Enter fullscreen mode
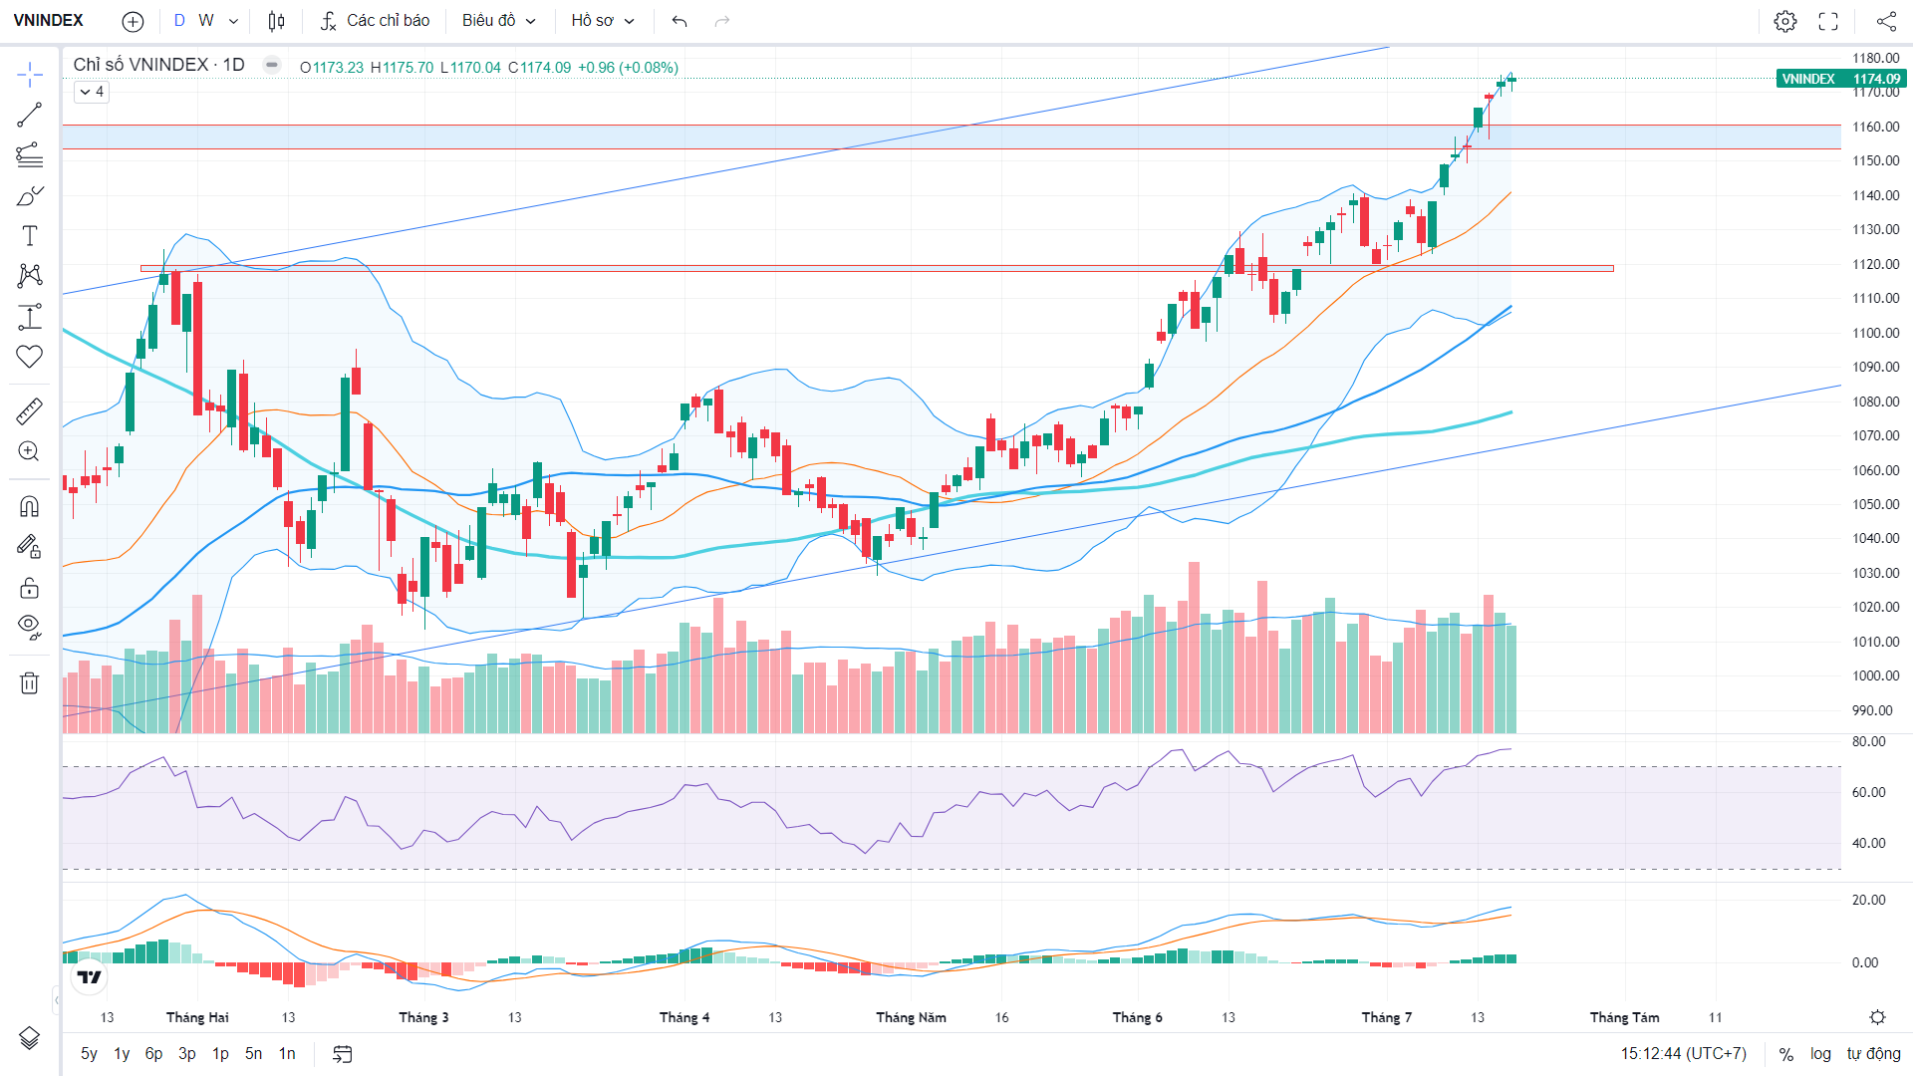1913x1076 pixels. coord(1828,21)
